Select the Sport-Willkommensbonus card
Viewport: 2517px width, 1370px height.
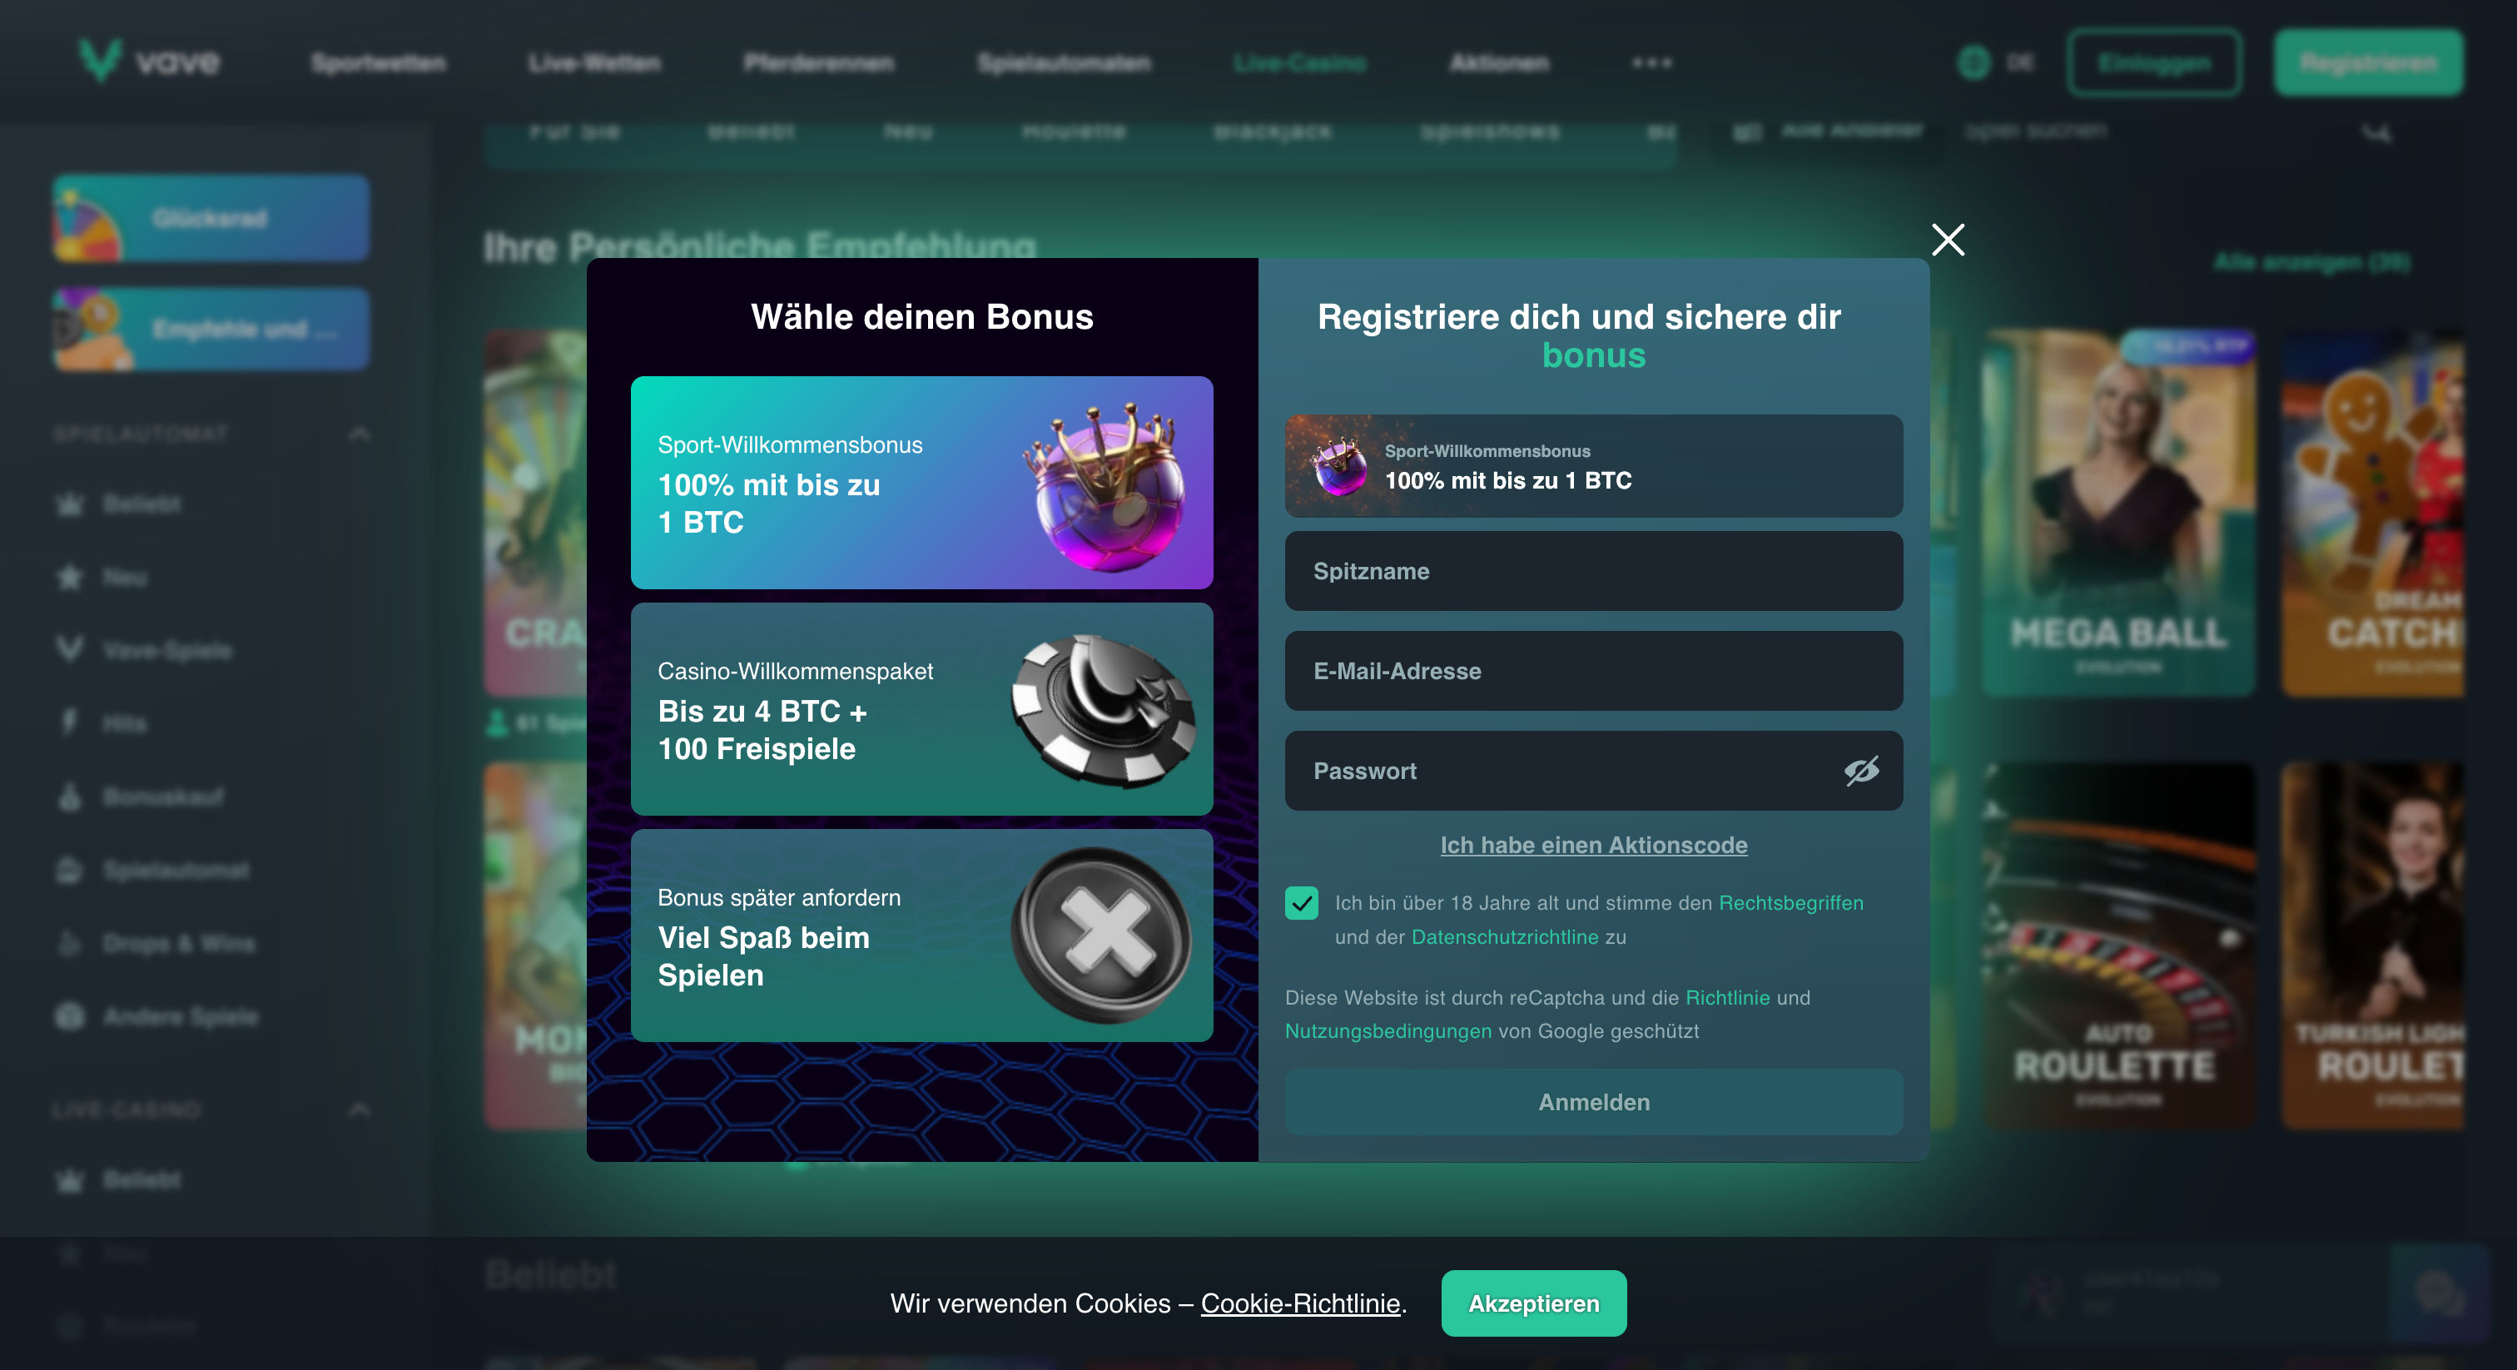tap(921, 483)
